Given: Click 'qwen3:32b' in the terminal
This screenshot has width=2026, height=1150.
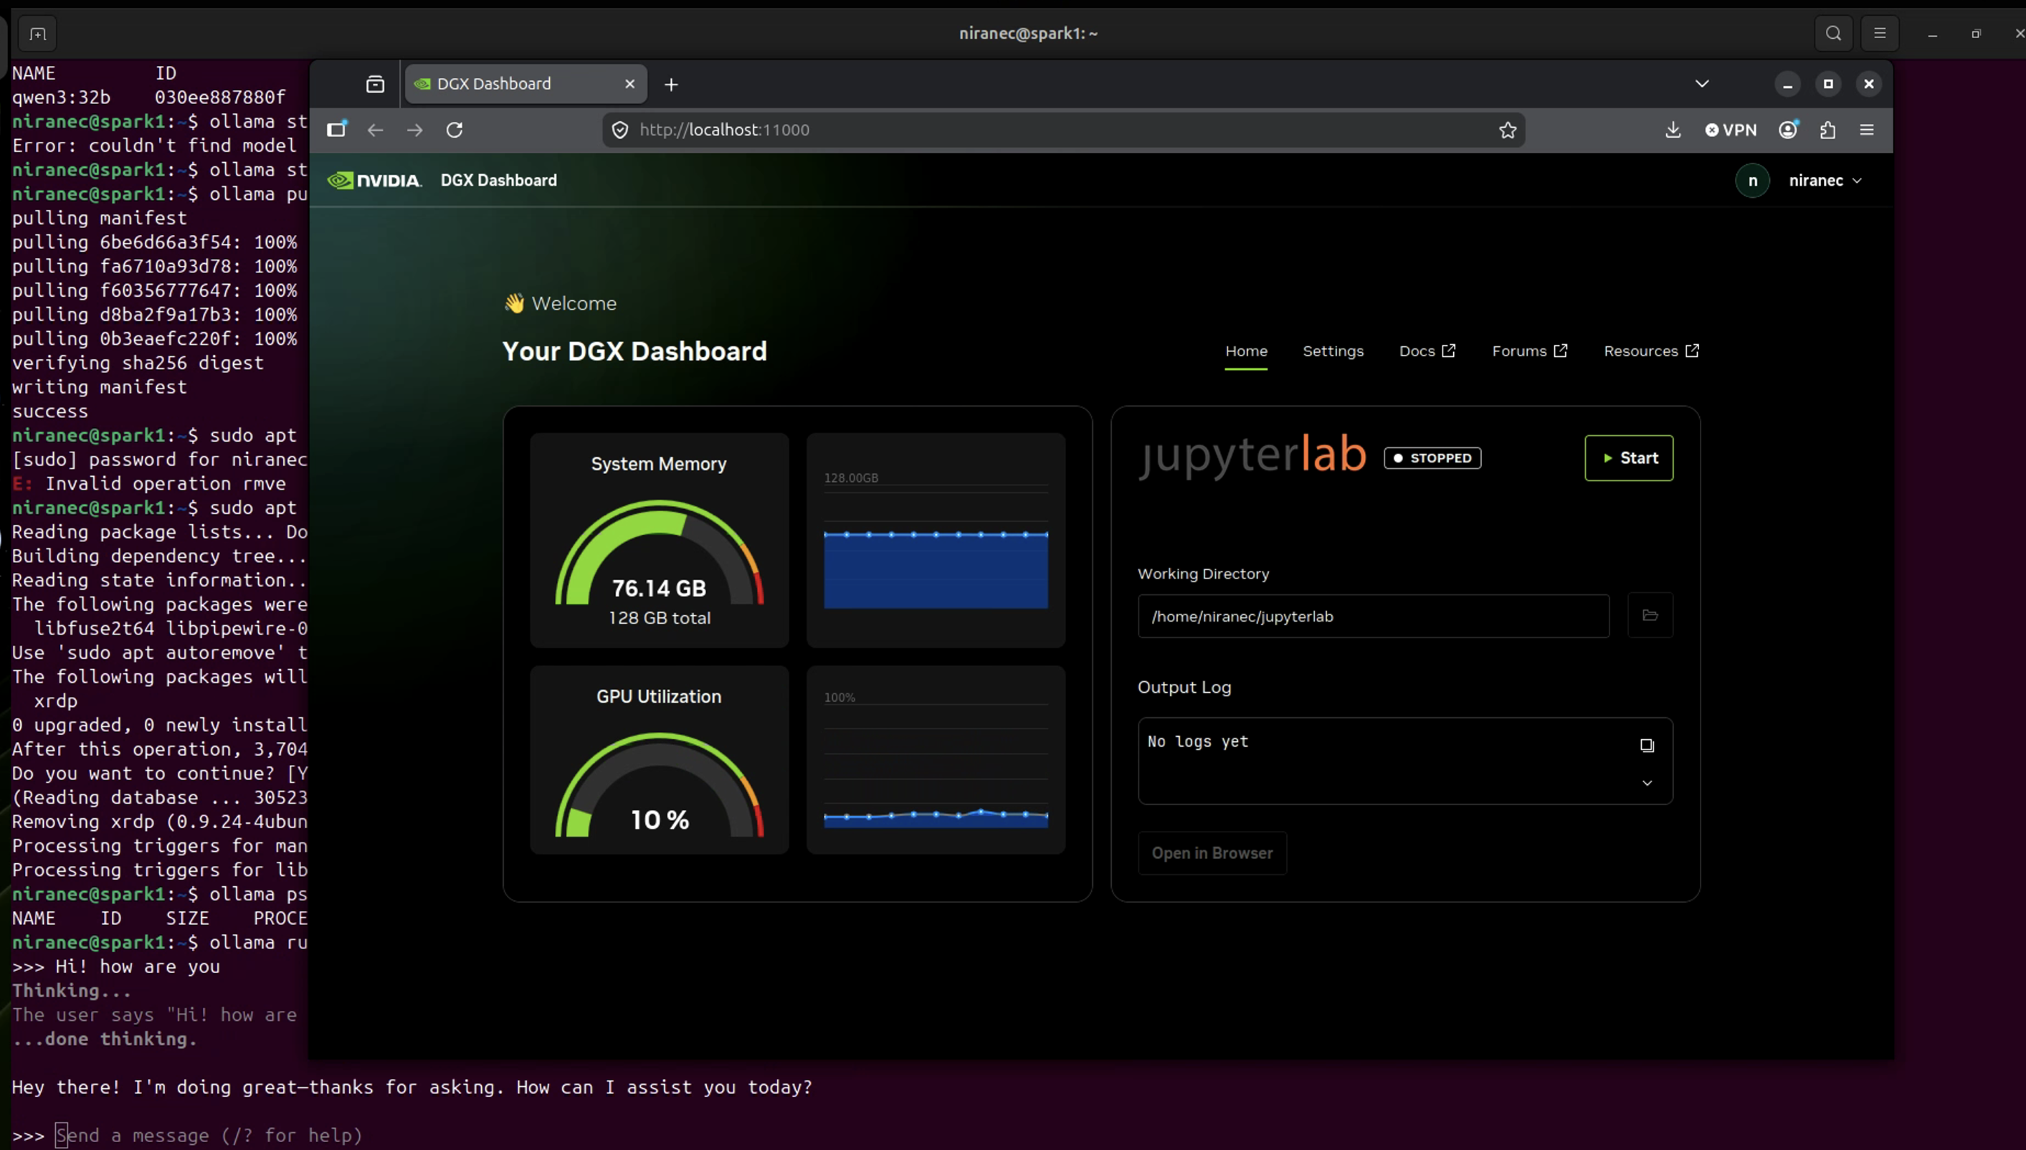Looking at the screenshot, I should click(x=61, y=98).
